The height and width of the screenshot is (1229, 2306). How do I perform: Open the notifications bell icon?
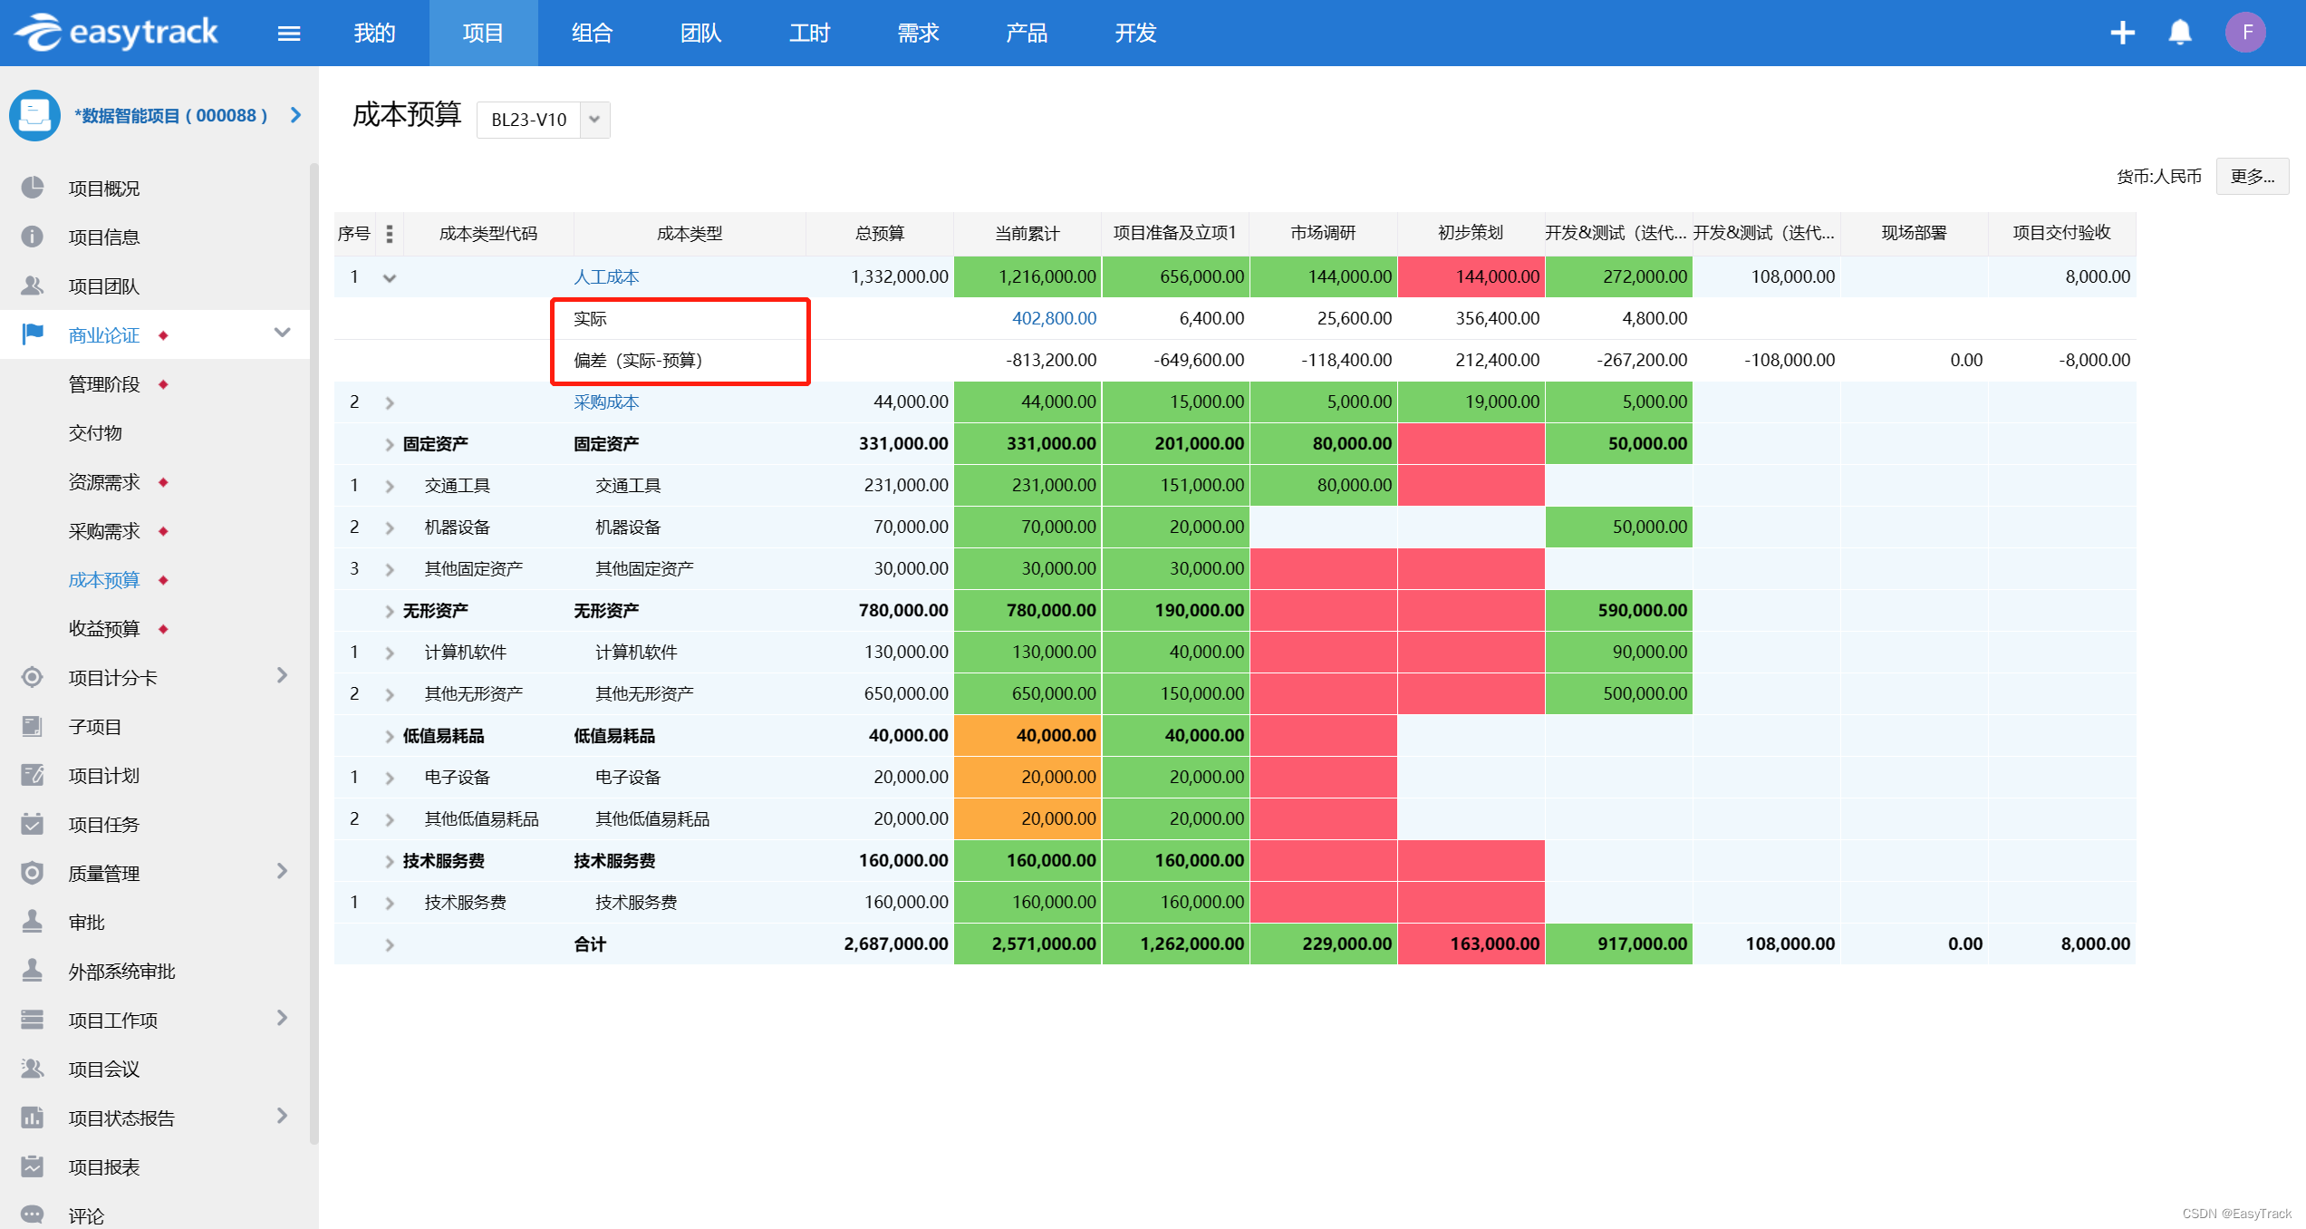pyautogui.click(x=2179, y=34)
